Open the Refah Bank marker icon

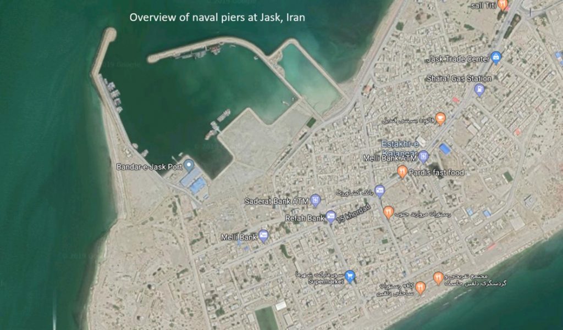click(x=330, y=217)
